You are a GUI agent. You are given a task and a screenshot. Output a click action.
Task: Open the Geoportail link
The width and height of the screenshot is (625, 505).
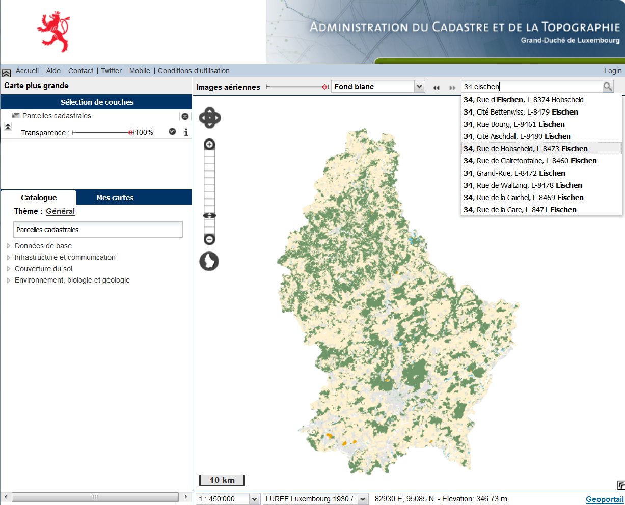click(x=605, y=499)
